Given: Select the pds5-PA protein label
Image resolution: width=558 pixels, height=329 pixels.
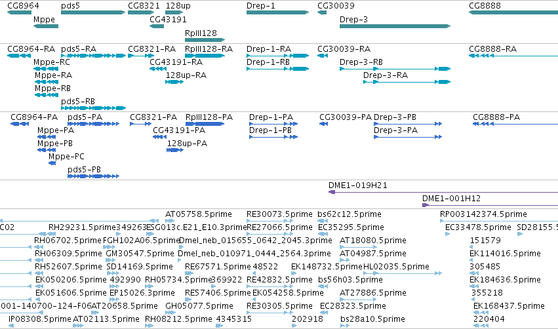Looking at the screenshot, I should click(x=85, y=117).
